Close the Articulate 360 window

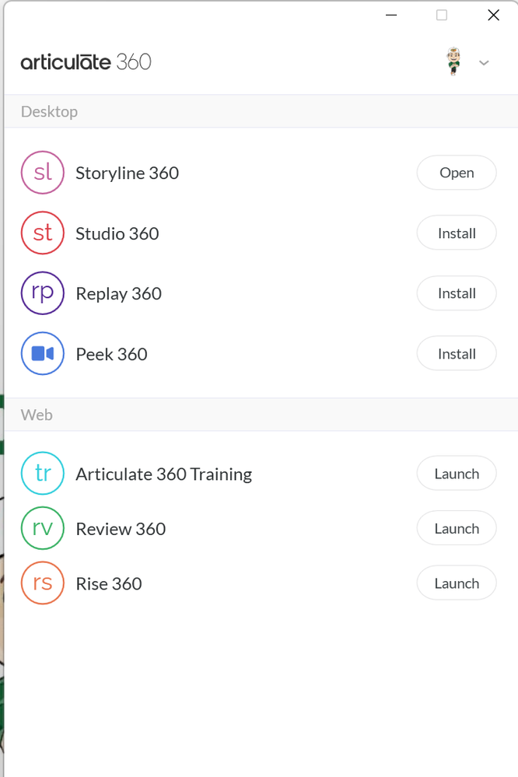point(493,15)
